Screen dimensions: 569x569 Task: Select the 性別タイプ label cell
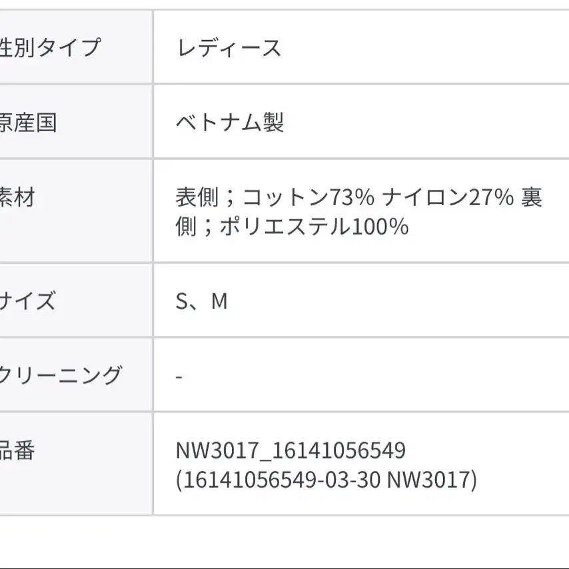tap(76, 47)
